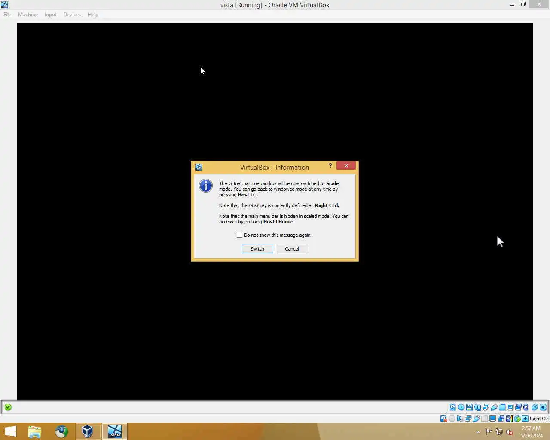Image resolution: width=550 pixels, height=440 pixels.
Task: Open the Machine menu
Action: coord(28,15)
